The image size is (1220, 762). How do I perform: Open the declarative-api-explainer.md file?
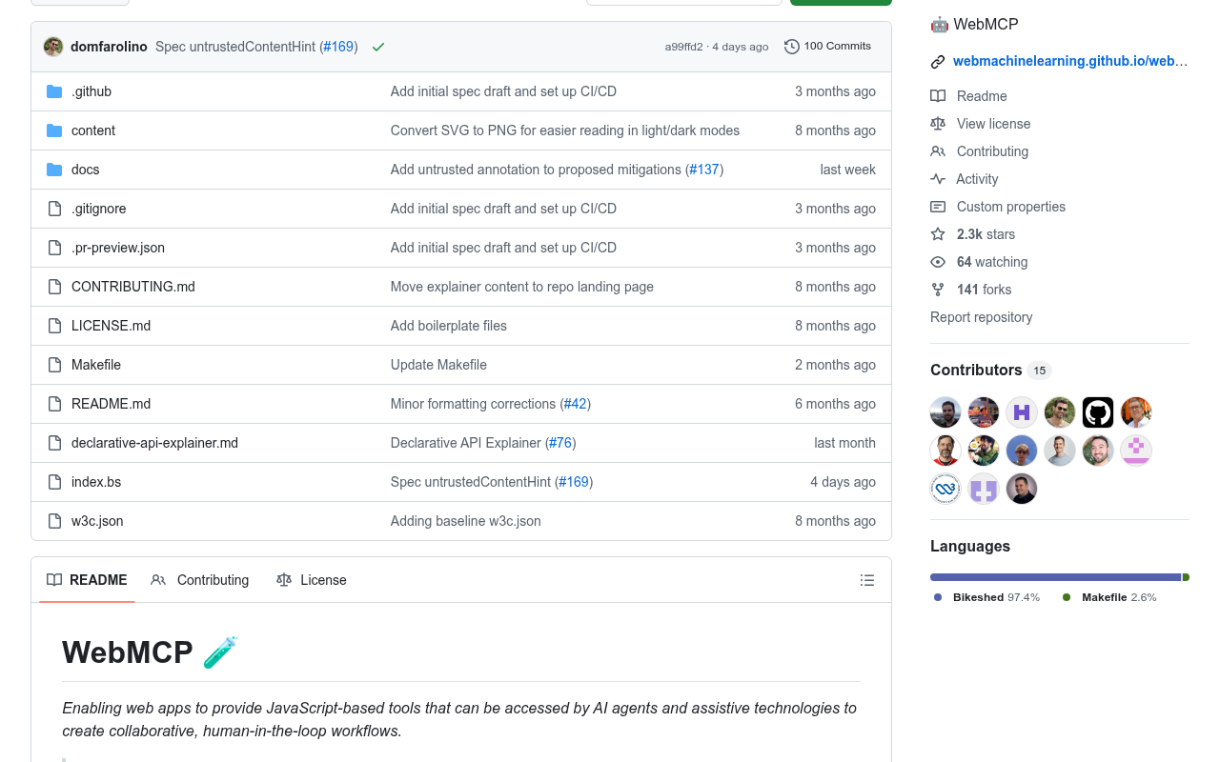(154, 442)
